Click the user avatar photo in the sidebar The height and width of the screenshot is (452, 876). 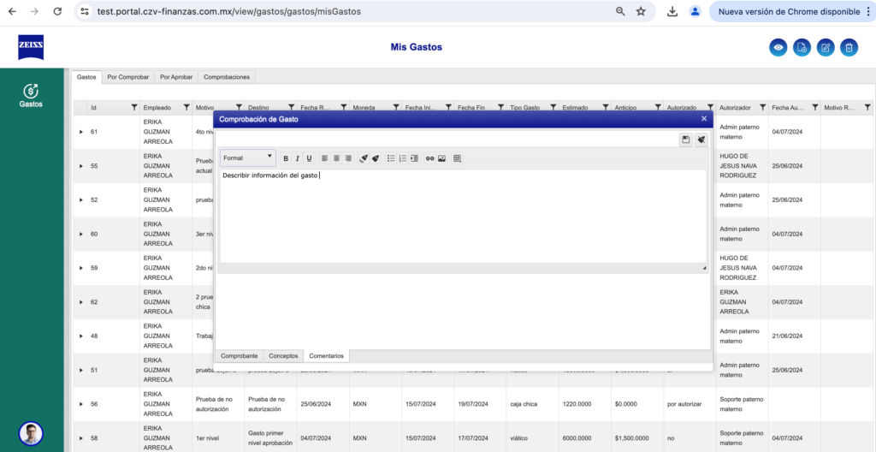(31, 433)
